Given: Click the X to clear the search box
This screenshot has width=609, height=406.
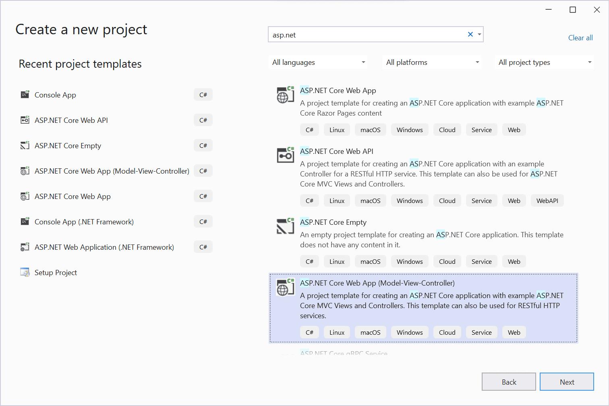Looking at the screenshot, I should [x=470, y=34].
